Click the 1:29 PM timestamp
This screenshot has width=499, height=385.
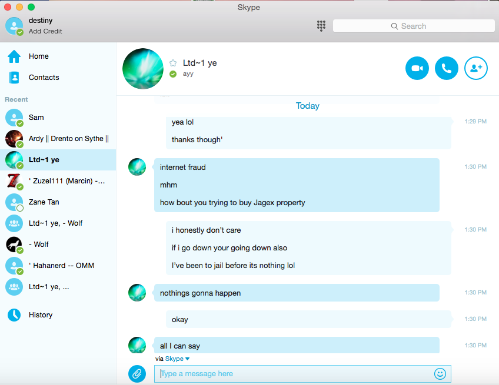coord(475,121)
